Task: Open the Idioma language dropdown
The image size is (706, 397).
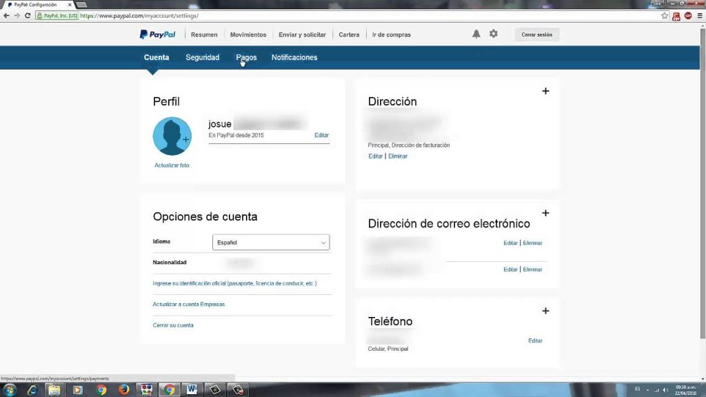Action: coord(271,242)
